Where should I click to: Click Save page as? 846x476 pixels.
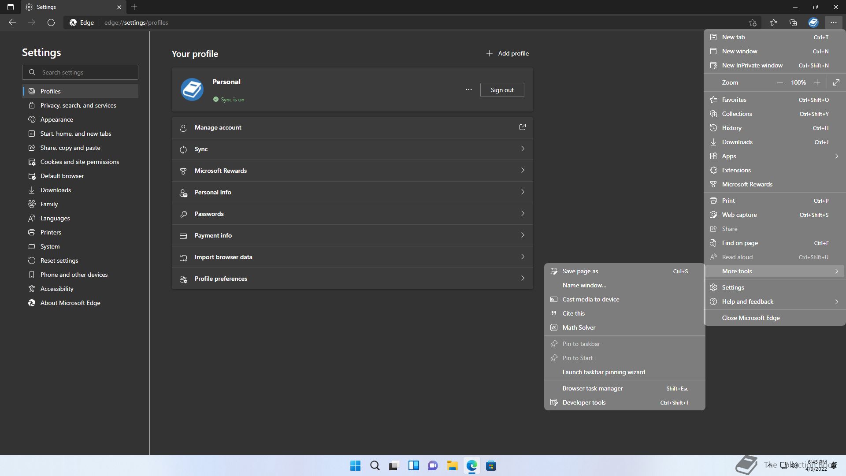(625, 271)
